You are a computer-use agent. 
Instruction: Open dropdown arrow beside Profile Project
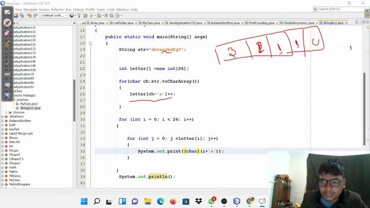[x=121, y=16]
